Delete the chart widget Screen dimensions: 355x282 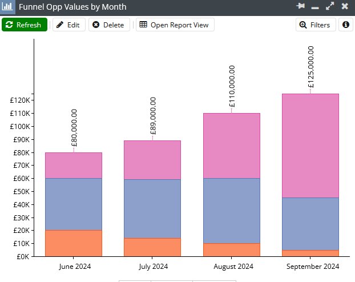pos(109,25)
